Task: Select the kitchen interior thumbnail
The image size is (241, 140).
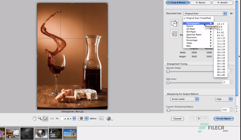Action: 13,133
